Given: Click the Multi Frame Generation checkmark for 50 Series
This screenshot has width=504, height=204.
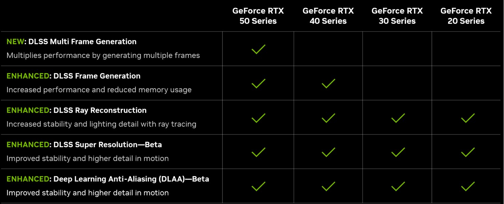Looking at the screenshot, I should pos(258,49).
